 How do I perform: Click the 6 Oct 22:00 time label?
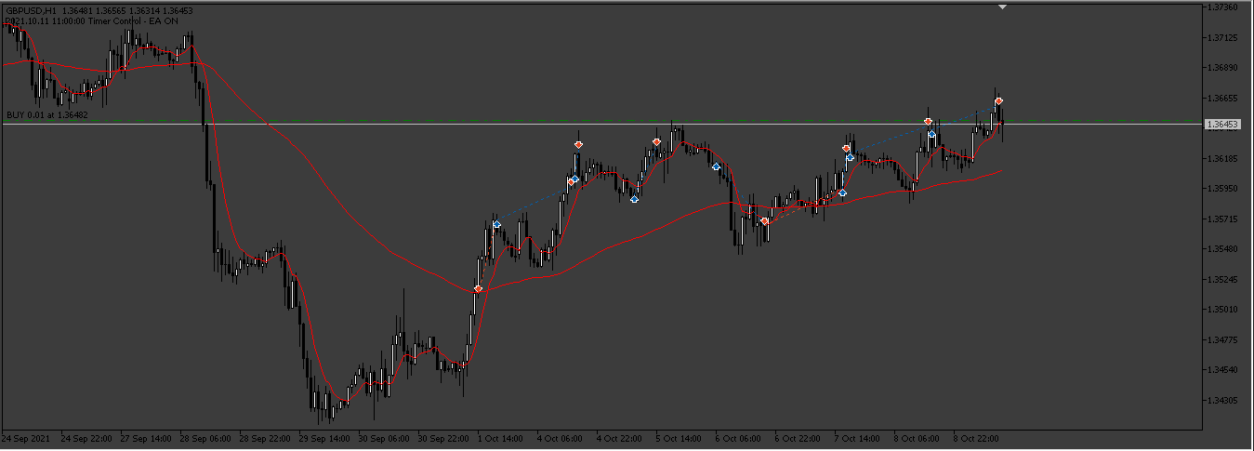(x=799, y=437)
